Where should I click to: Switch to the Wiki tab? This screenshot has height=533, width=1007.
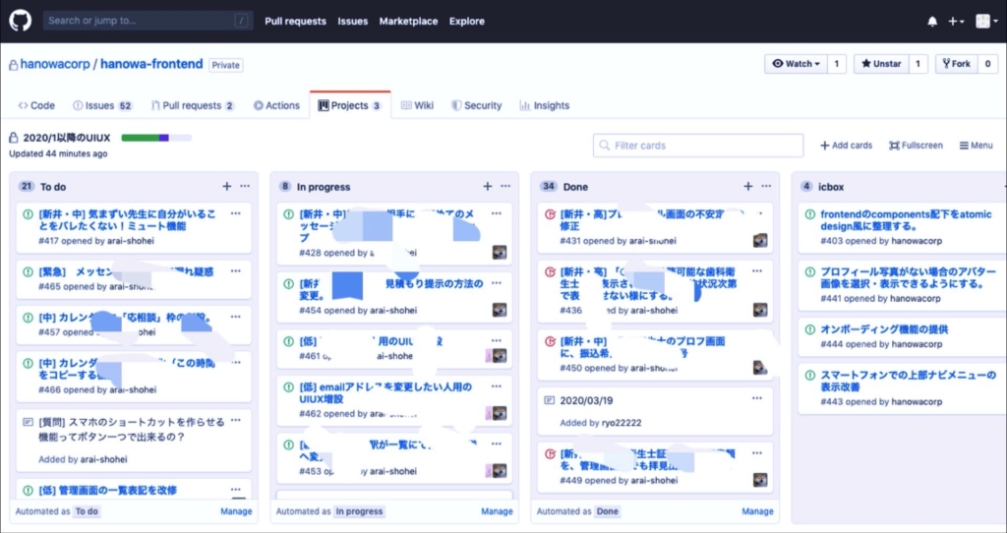pyautogui.click(x=417, y=105)
